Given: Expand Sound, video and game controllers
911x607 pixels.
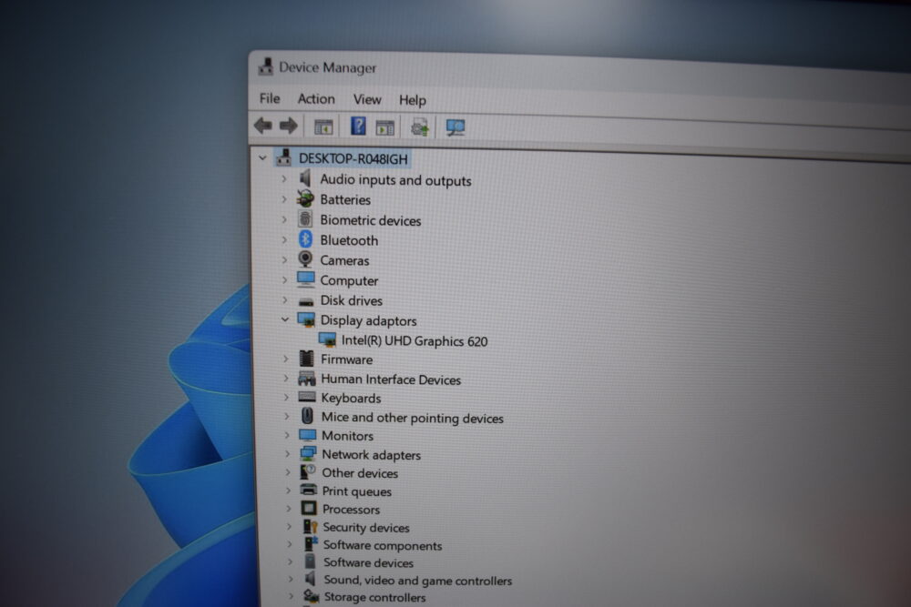Looking at the screenshot, I should coord(291,579).
